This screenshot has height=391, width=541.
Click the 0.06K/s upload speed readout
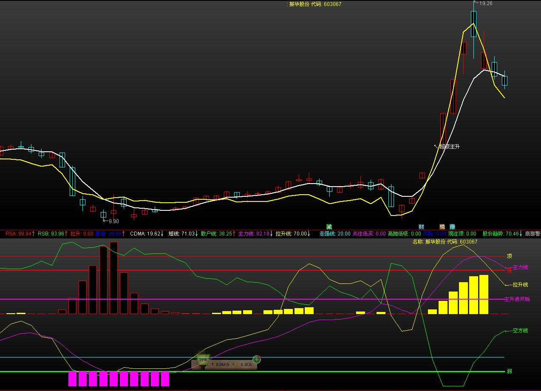click(x=223, y=365)
